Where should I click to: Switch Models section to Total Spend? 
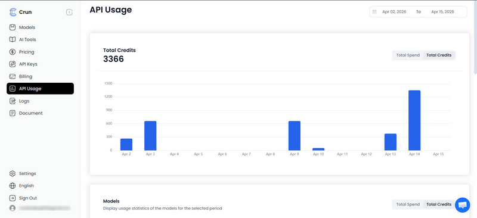(x=408, y=204)
